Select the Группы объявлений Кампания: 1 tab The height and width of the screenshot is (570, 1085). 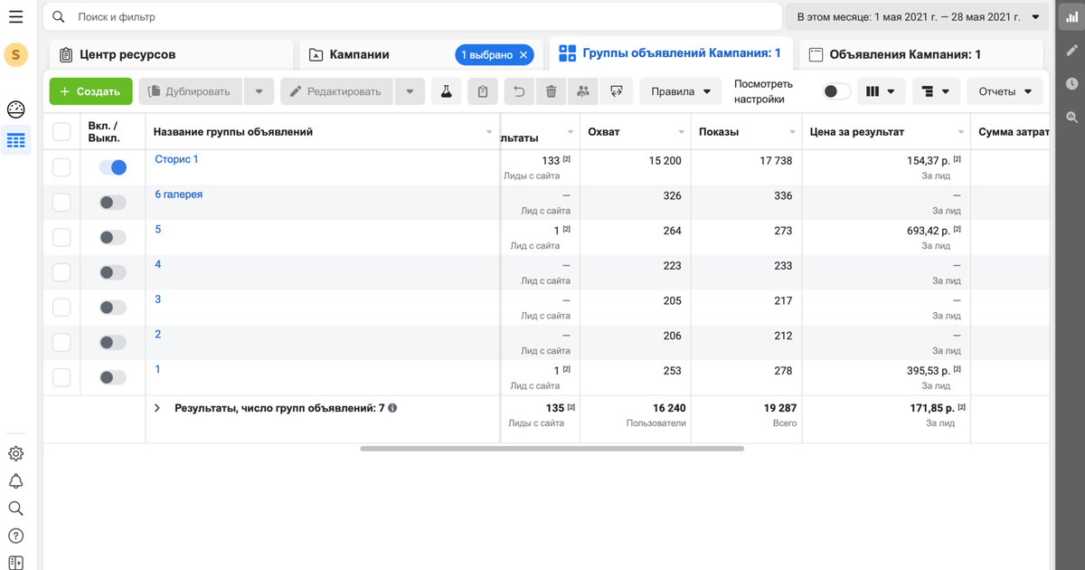pos(670,53)
